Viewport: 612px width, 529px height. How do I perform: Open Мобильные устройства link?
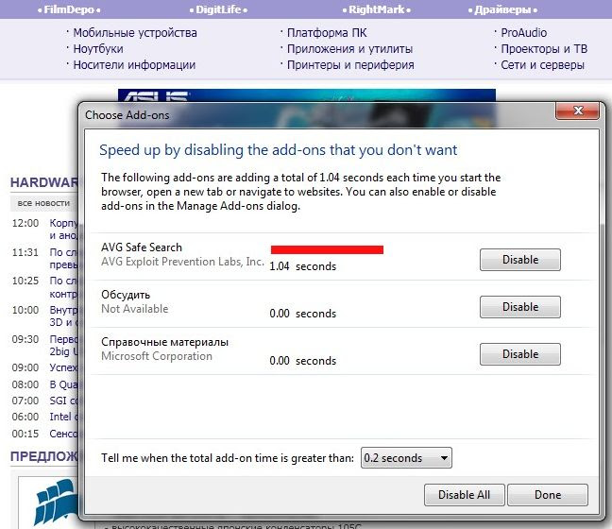pos(135,33)
